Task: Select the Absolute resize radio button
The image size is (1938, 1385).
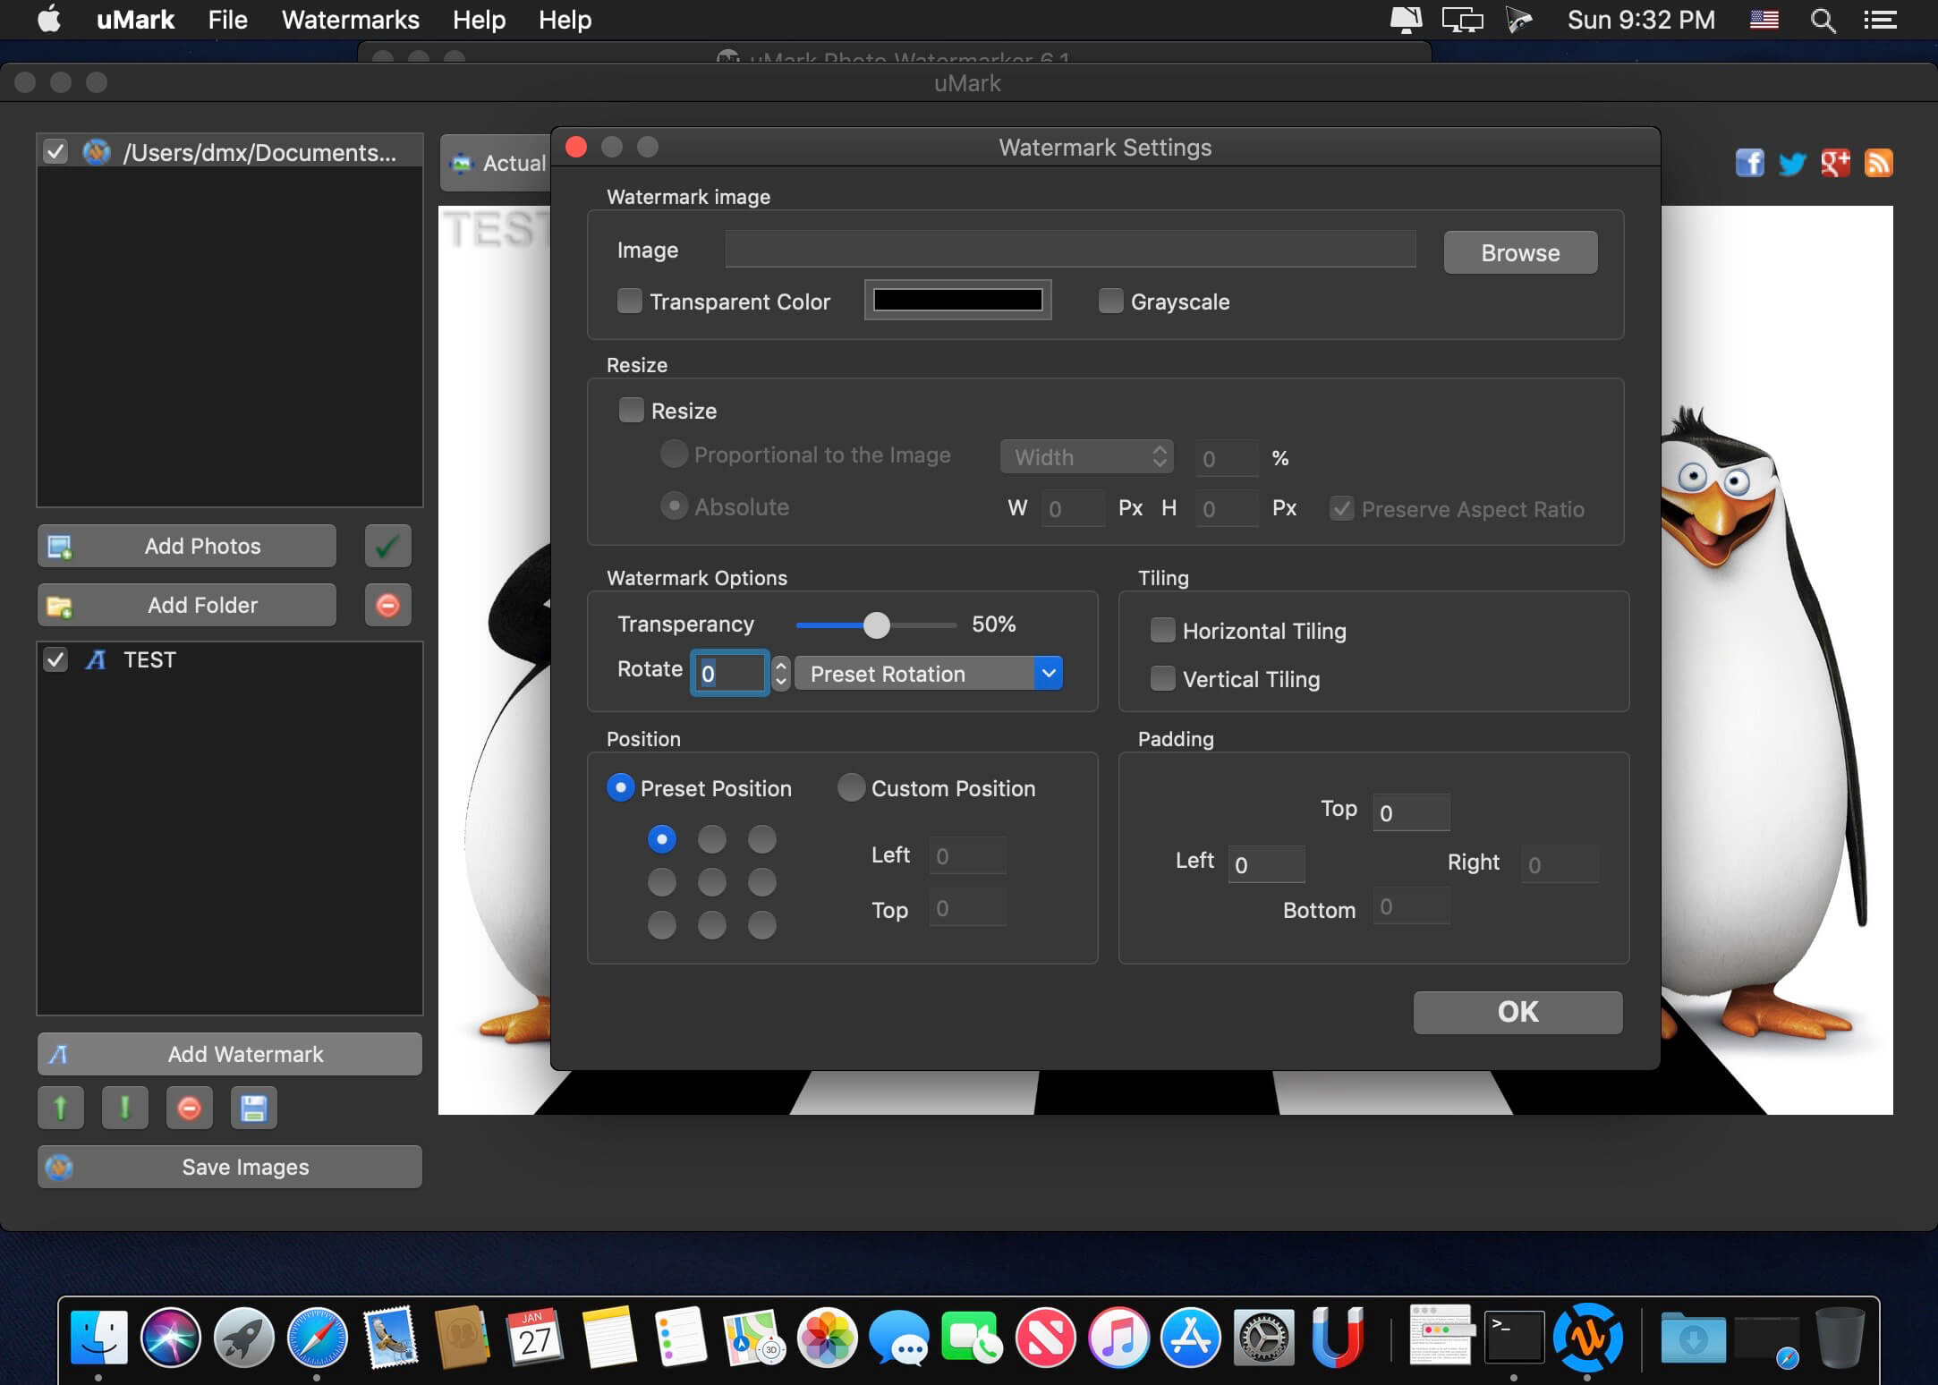Action: click(674, 506)
